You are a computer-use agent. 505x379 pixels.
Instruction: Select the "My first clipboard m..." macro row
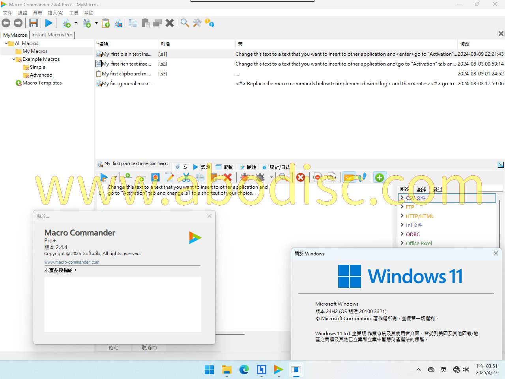(x=300, y=74)
